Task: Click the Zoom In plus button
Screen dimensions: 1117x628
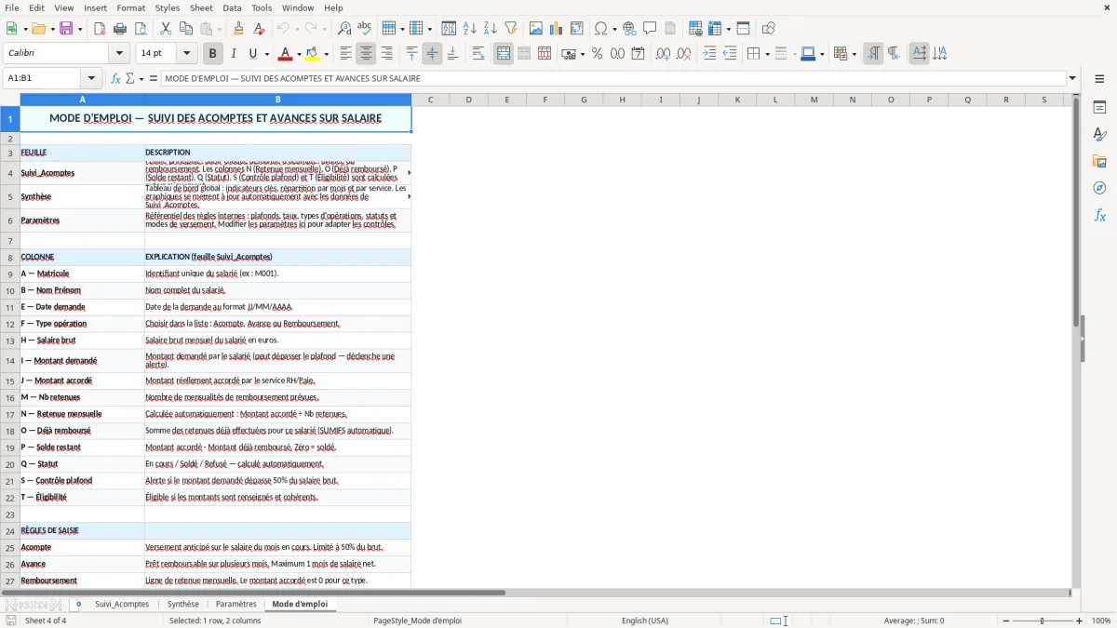Action: [x=1080, y=621]
